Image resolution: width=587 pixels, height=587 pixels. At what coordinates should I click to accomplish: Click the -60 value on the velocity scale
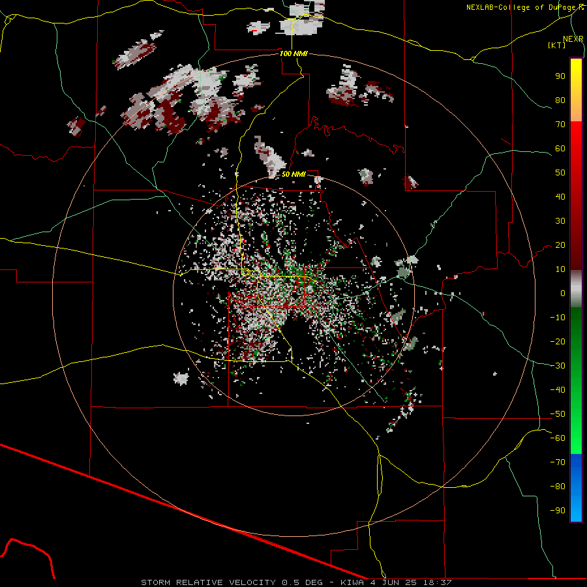558,438
